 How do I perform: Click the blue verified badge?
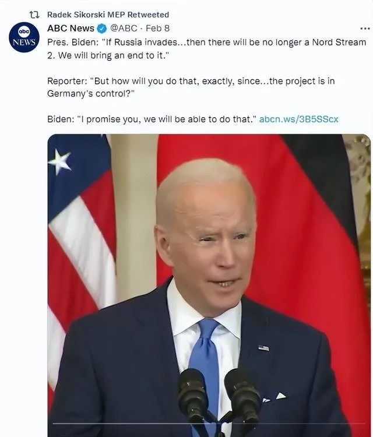coord(102,29)
